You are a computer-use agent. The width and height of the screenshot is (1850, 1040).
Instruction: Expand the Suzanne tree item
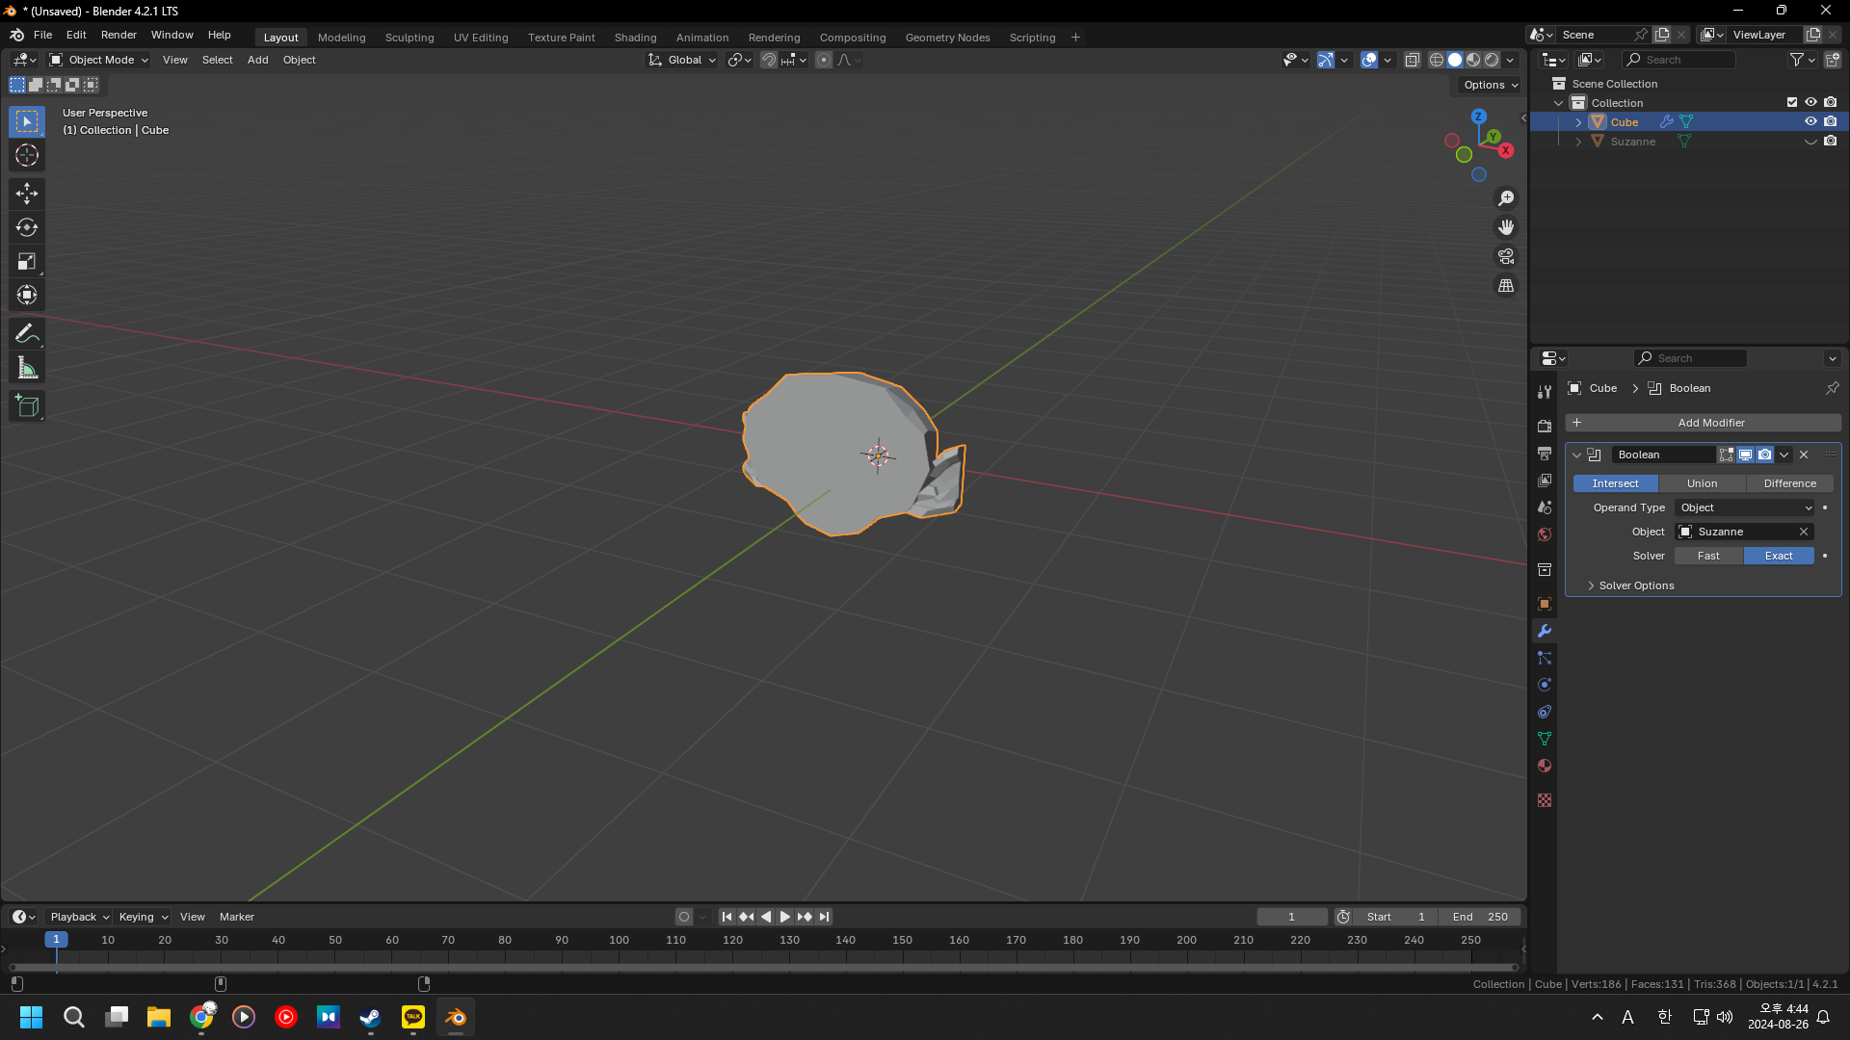pos(1578,142)
